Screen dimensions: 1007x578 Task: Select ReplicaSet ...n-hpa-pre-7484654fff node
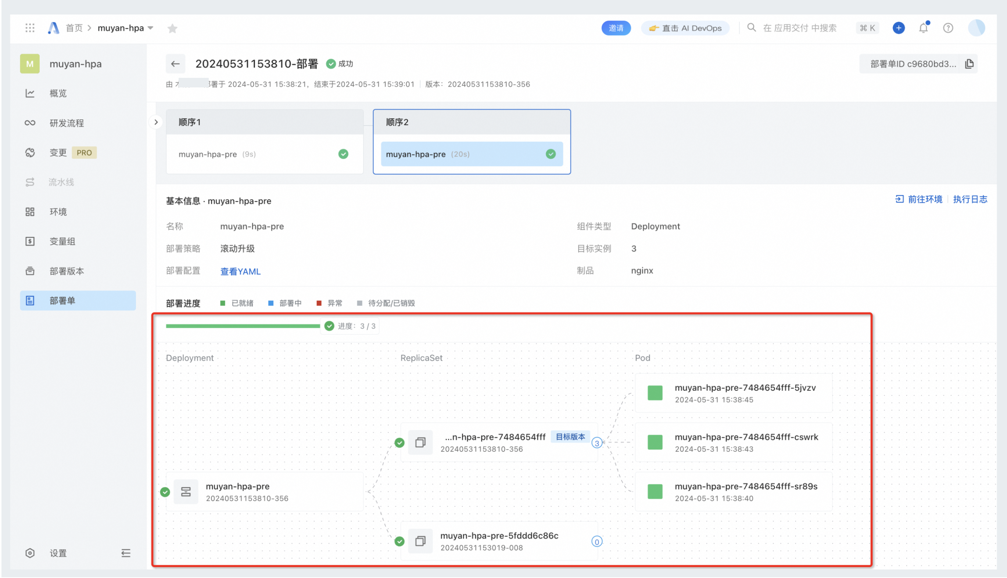(499, 442)
